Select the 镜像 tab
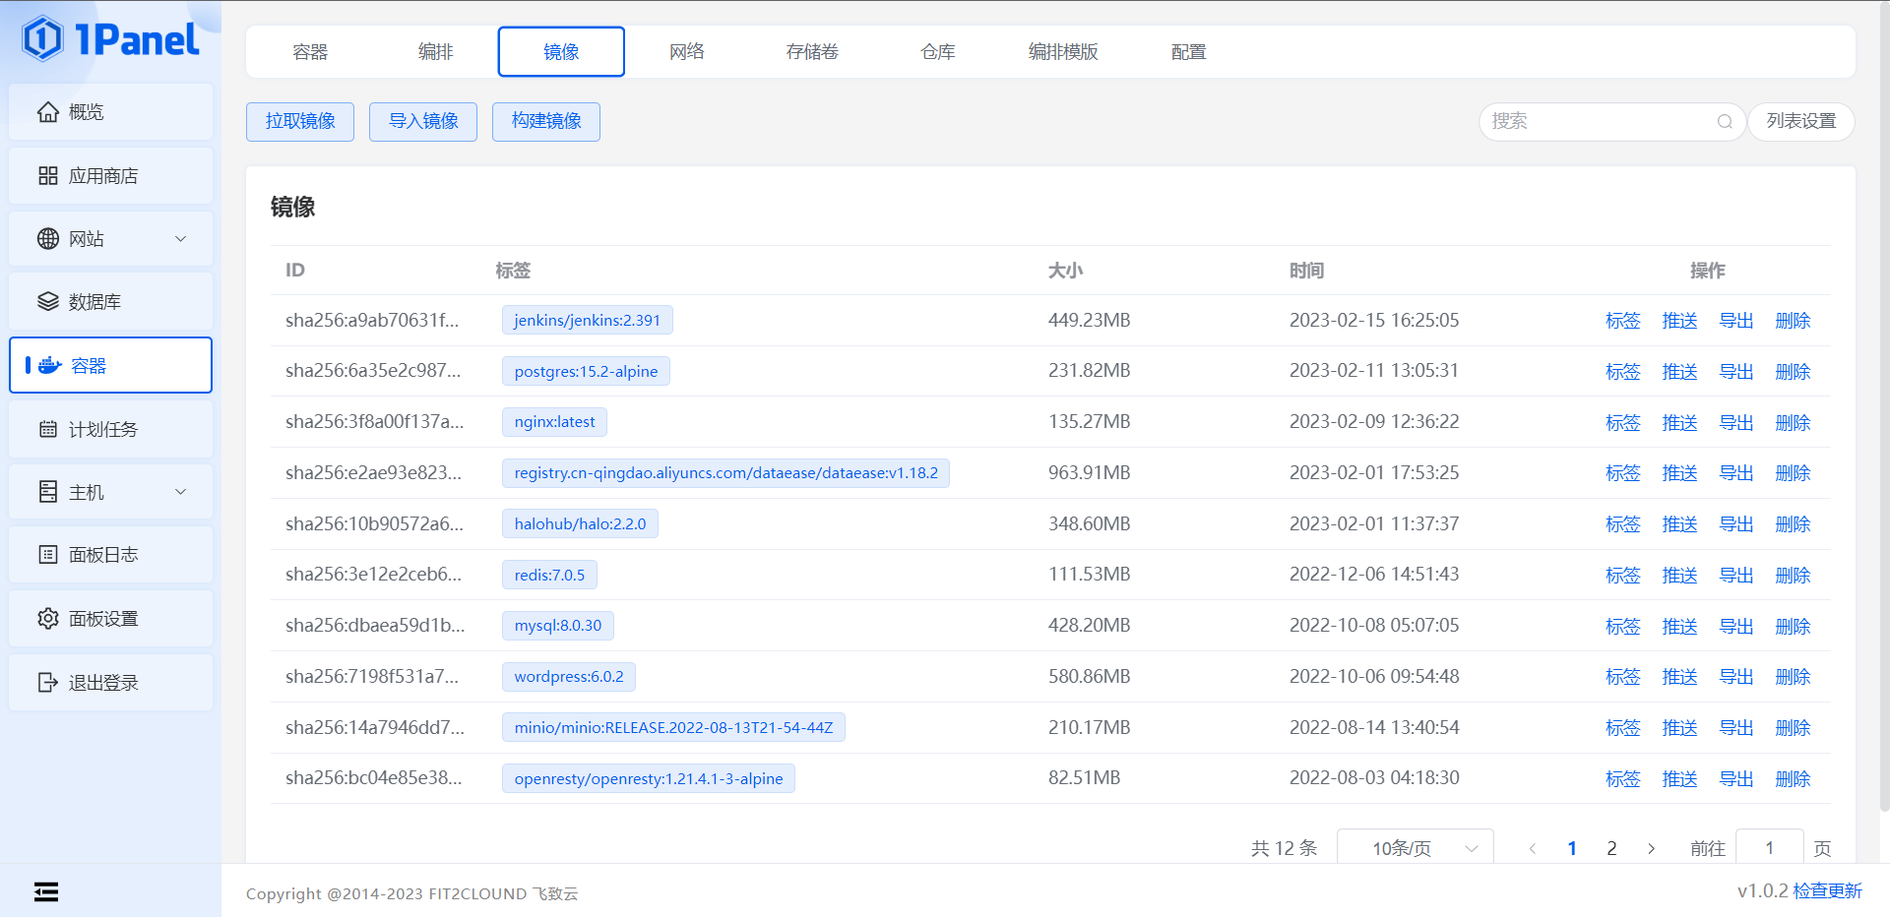 pos(561,52)
